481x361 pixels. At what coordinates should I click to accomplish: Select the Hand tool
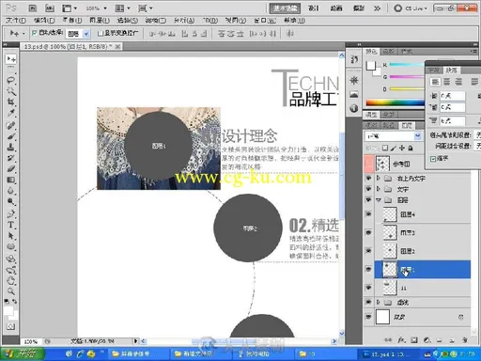pyautogui.click(x=11, y=280)
